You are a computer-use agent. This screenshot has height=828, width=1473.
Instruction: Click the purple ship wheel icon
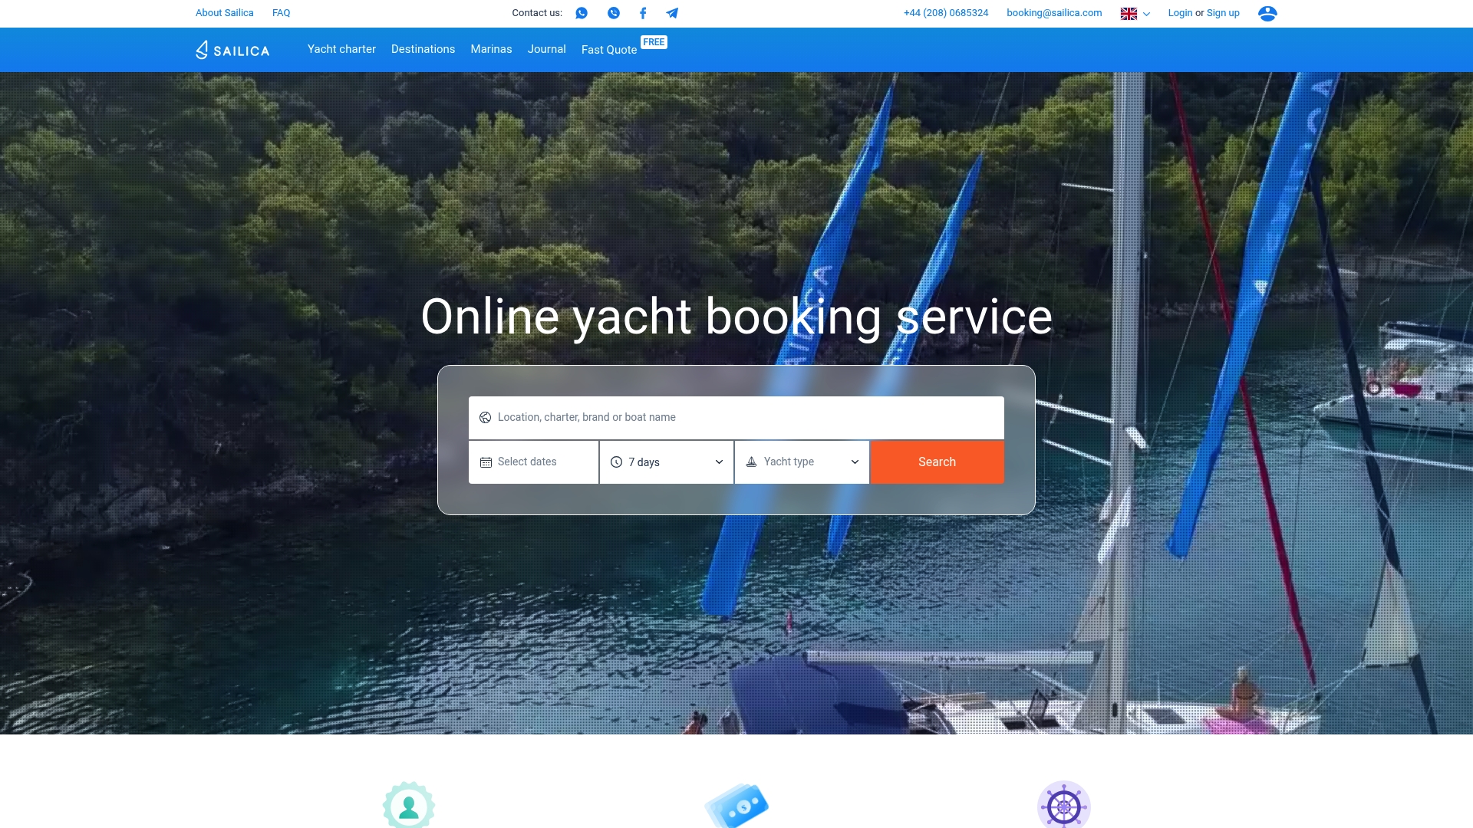click(1064, 805)
